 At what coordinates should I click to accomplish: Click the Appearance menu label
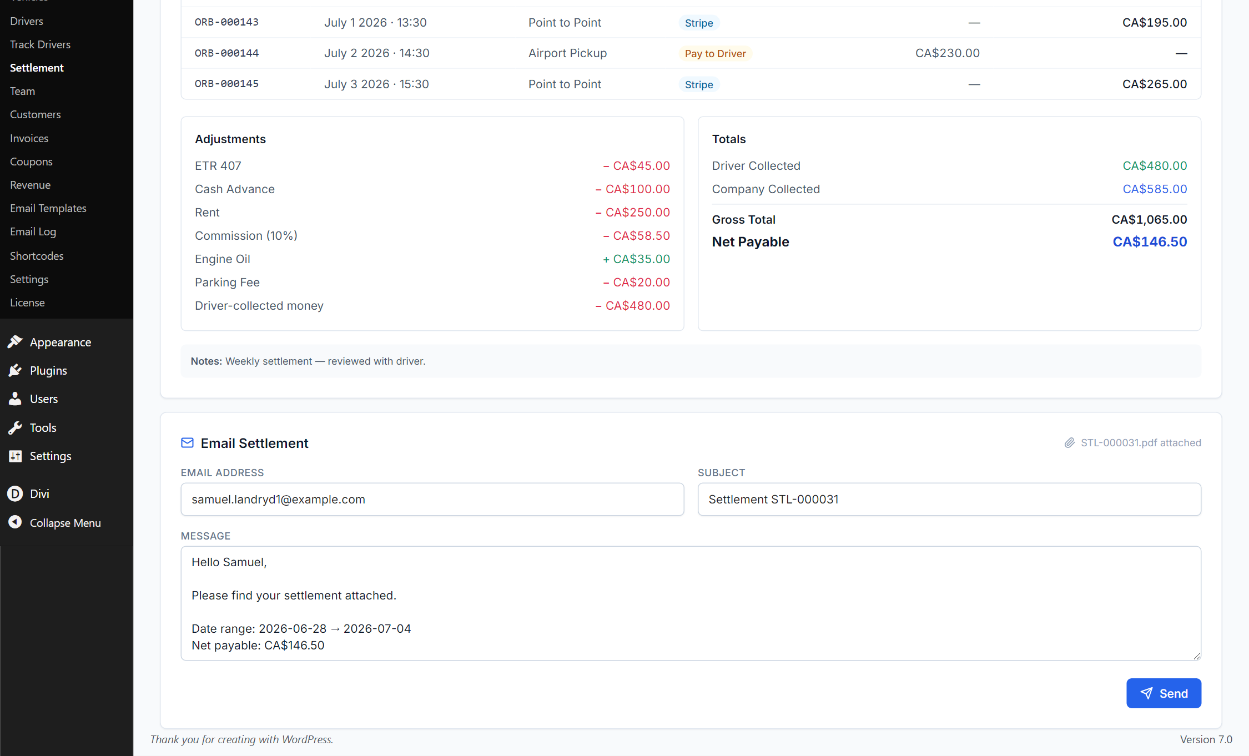pyautogui.click(x=61, y=342)
